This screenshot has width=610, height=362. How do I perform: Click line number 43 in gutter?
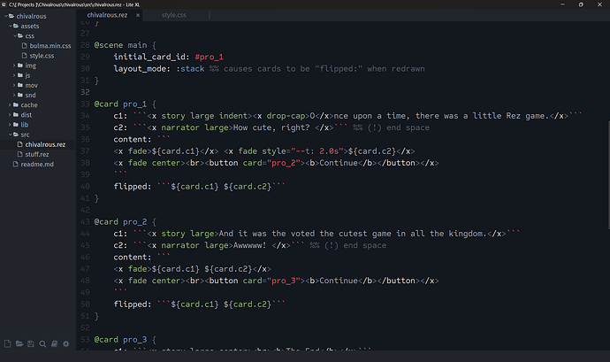pyautogui.click(x=85, y=222)
